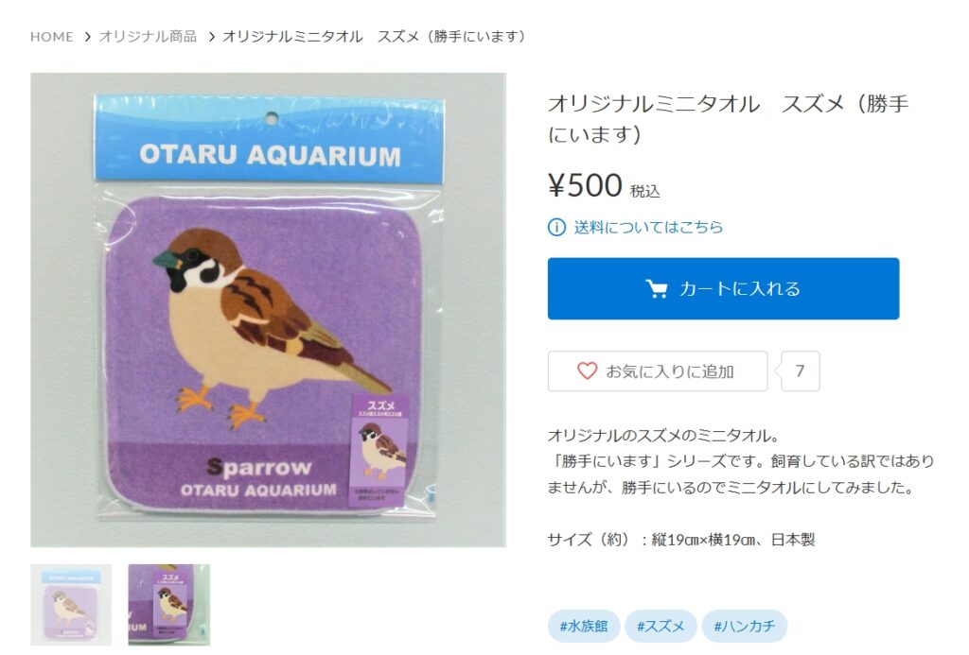This screenshot has height=655, width=969.
Task: Click the shopping cart icon
Action: tap(657, 289)
